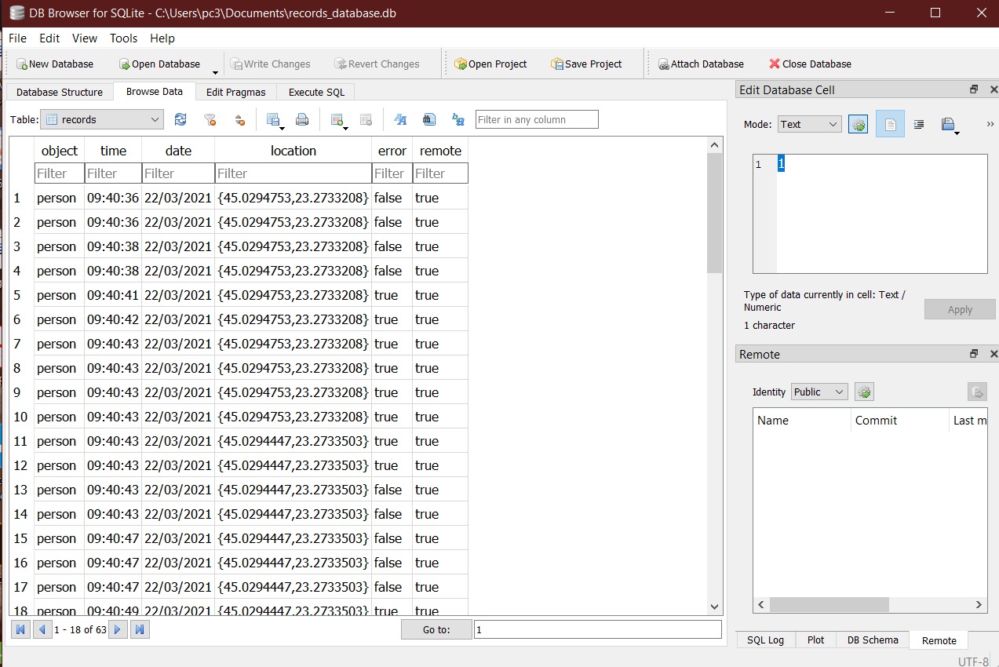This screenshot has height=667, width=999.
Task: Switch to the Plot bottom tab
Action: pos(815,640)
